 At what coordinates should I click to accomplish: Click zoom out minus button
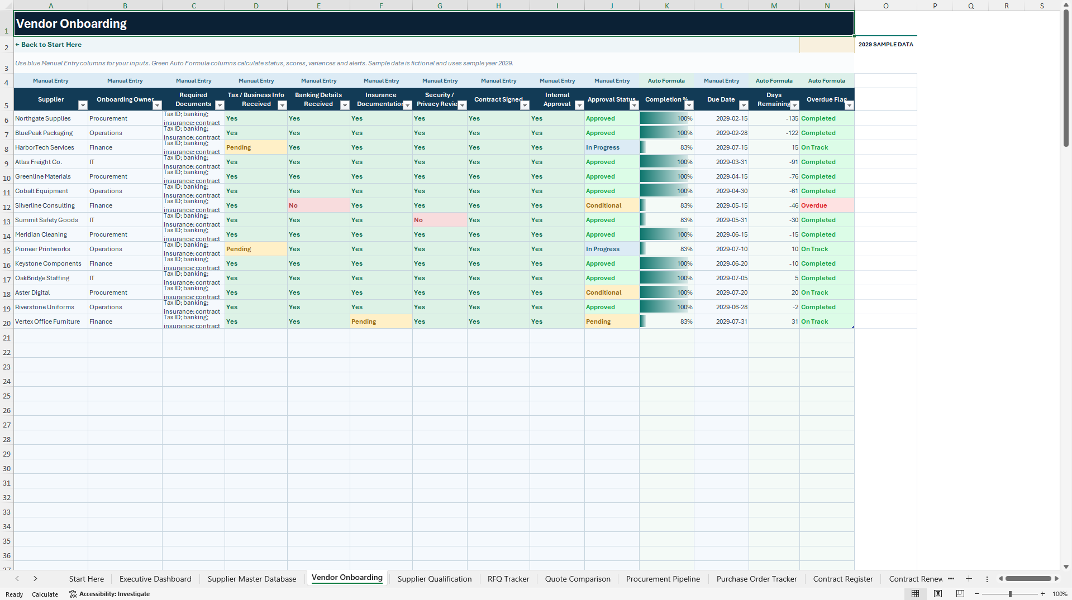point(977,594)
